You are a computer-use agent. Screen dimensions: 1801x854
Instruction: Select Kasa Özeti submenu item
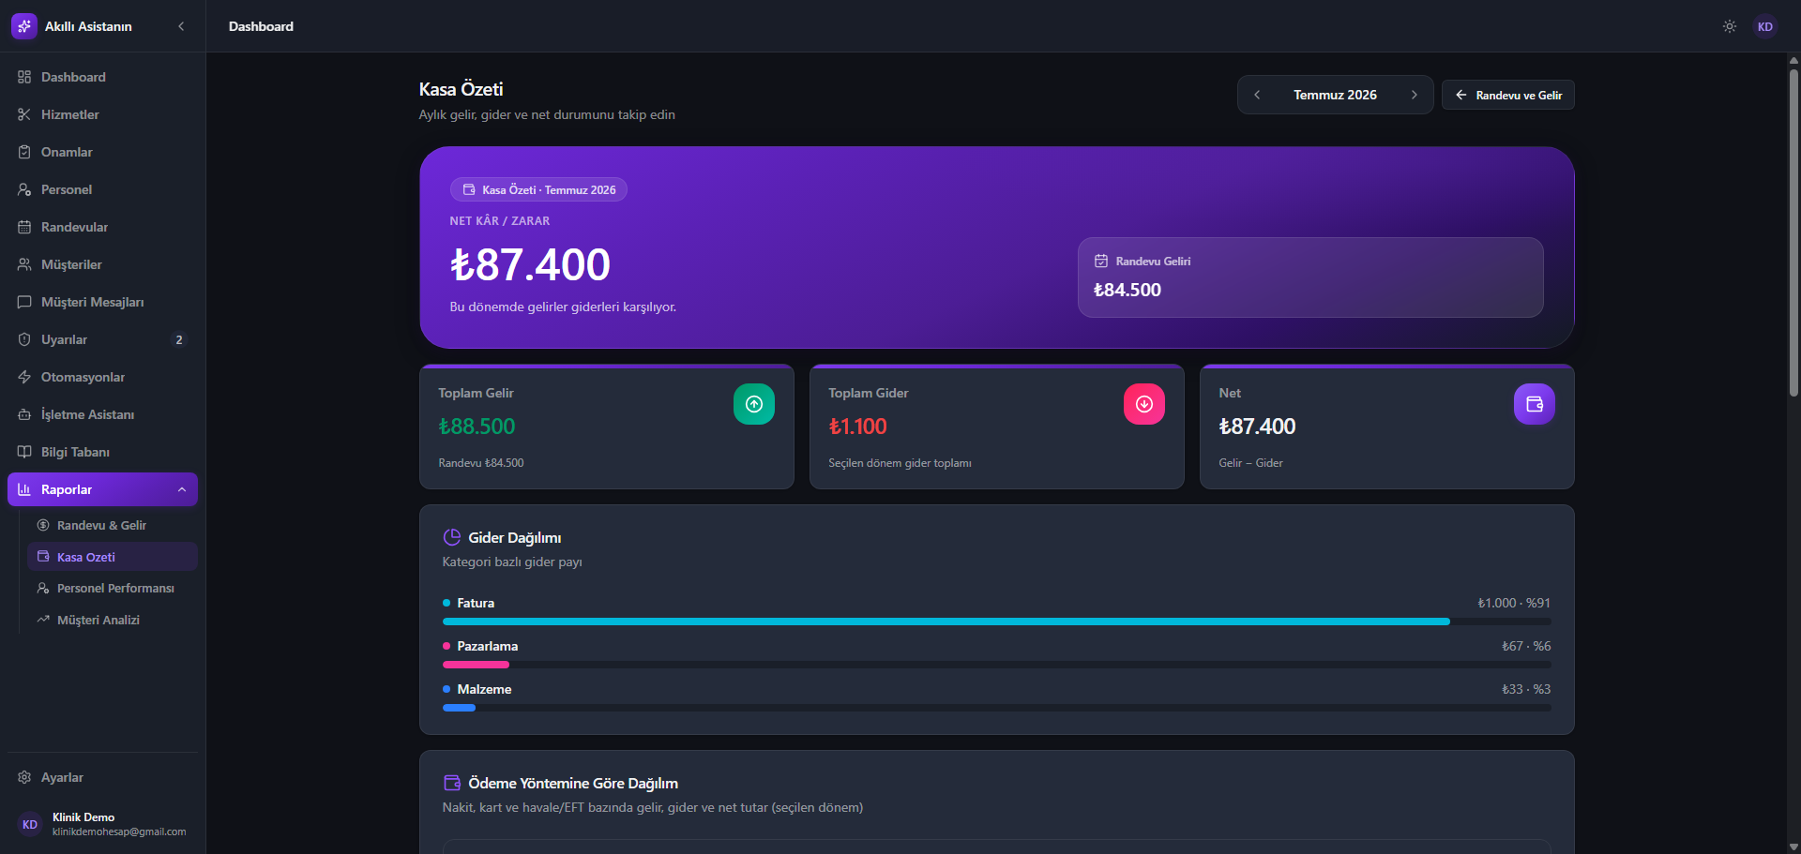coord(113,557)
